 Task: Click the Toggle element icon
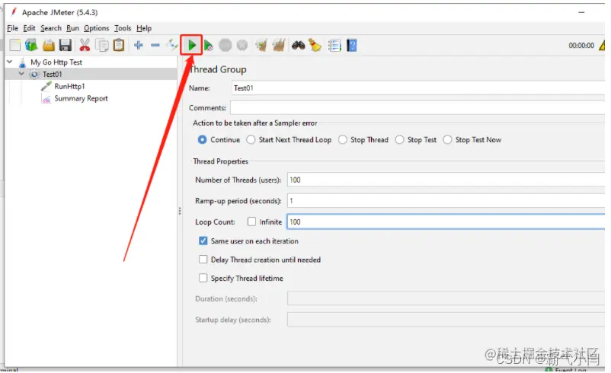(x=171, y=45)
